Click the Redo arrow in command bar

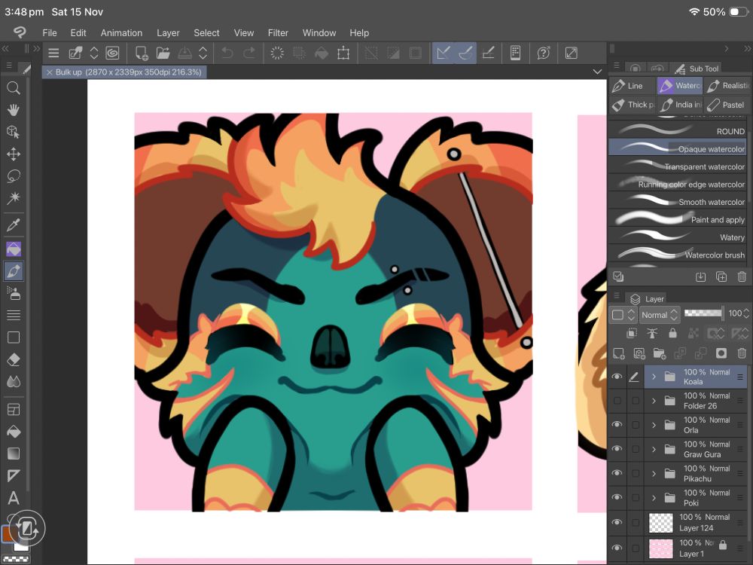click(x=249, y=53)
